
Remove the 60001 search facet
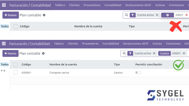pos(187,15)
